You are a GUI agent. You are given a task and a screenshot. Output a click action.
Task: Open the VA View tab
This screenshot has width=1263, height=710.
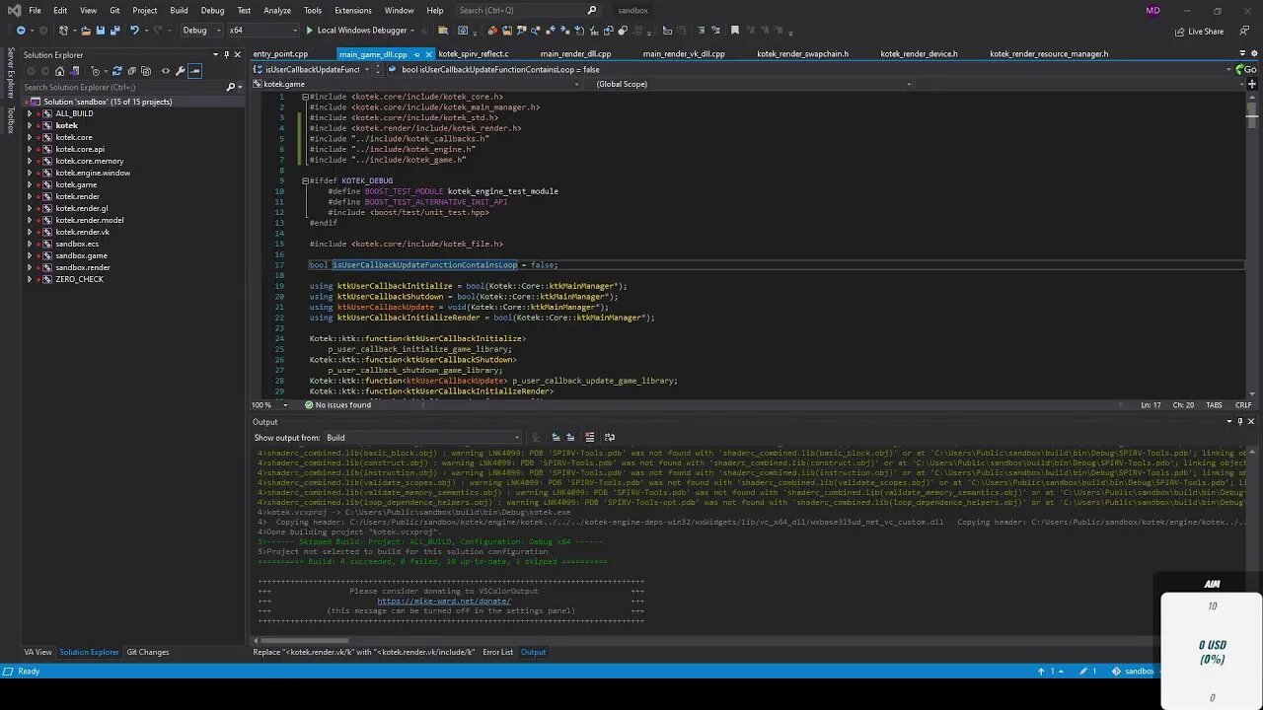(37, 652)
